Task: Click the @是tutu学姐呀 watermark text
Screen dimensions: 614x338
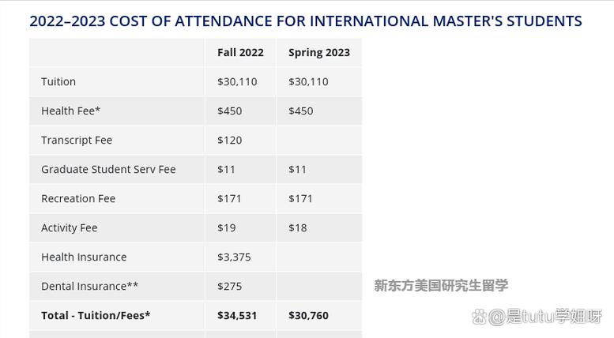Action: pyautogui.click(x=545, y=316)
